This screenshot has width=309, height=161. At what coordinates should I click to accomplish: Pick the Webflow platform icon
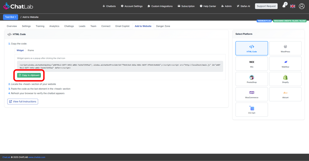[285, 63]
